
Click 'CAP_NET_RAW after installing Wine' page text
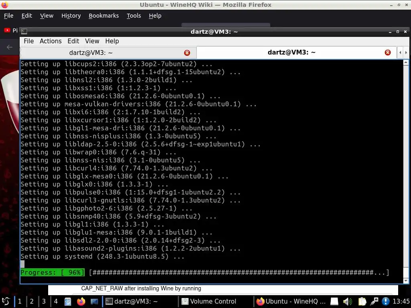[141, 288]
